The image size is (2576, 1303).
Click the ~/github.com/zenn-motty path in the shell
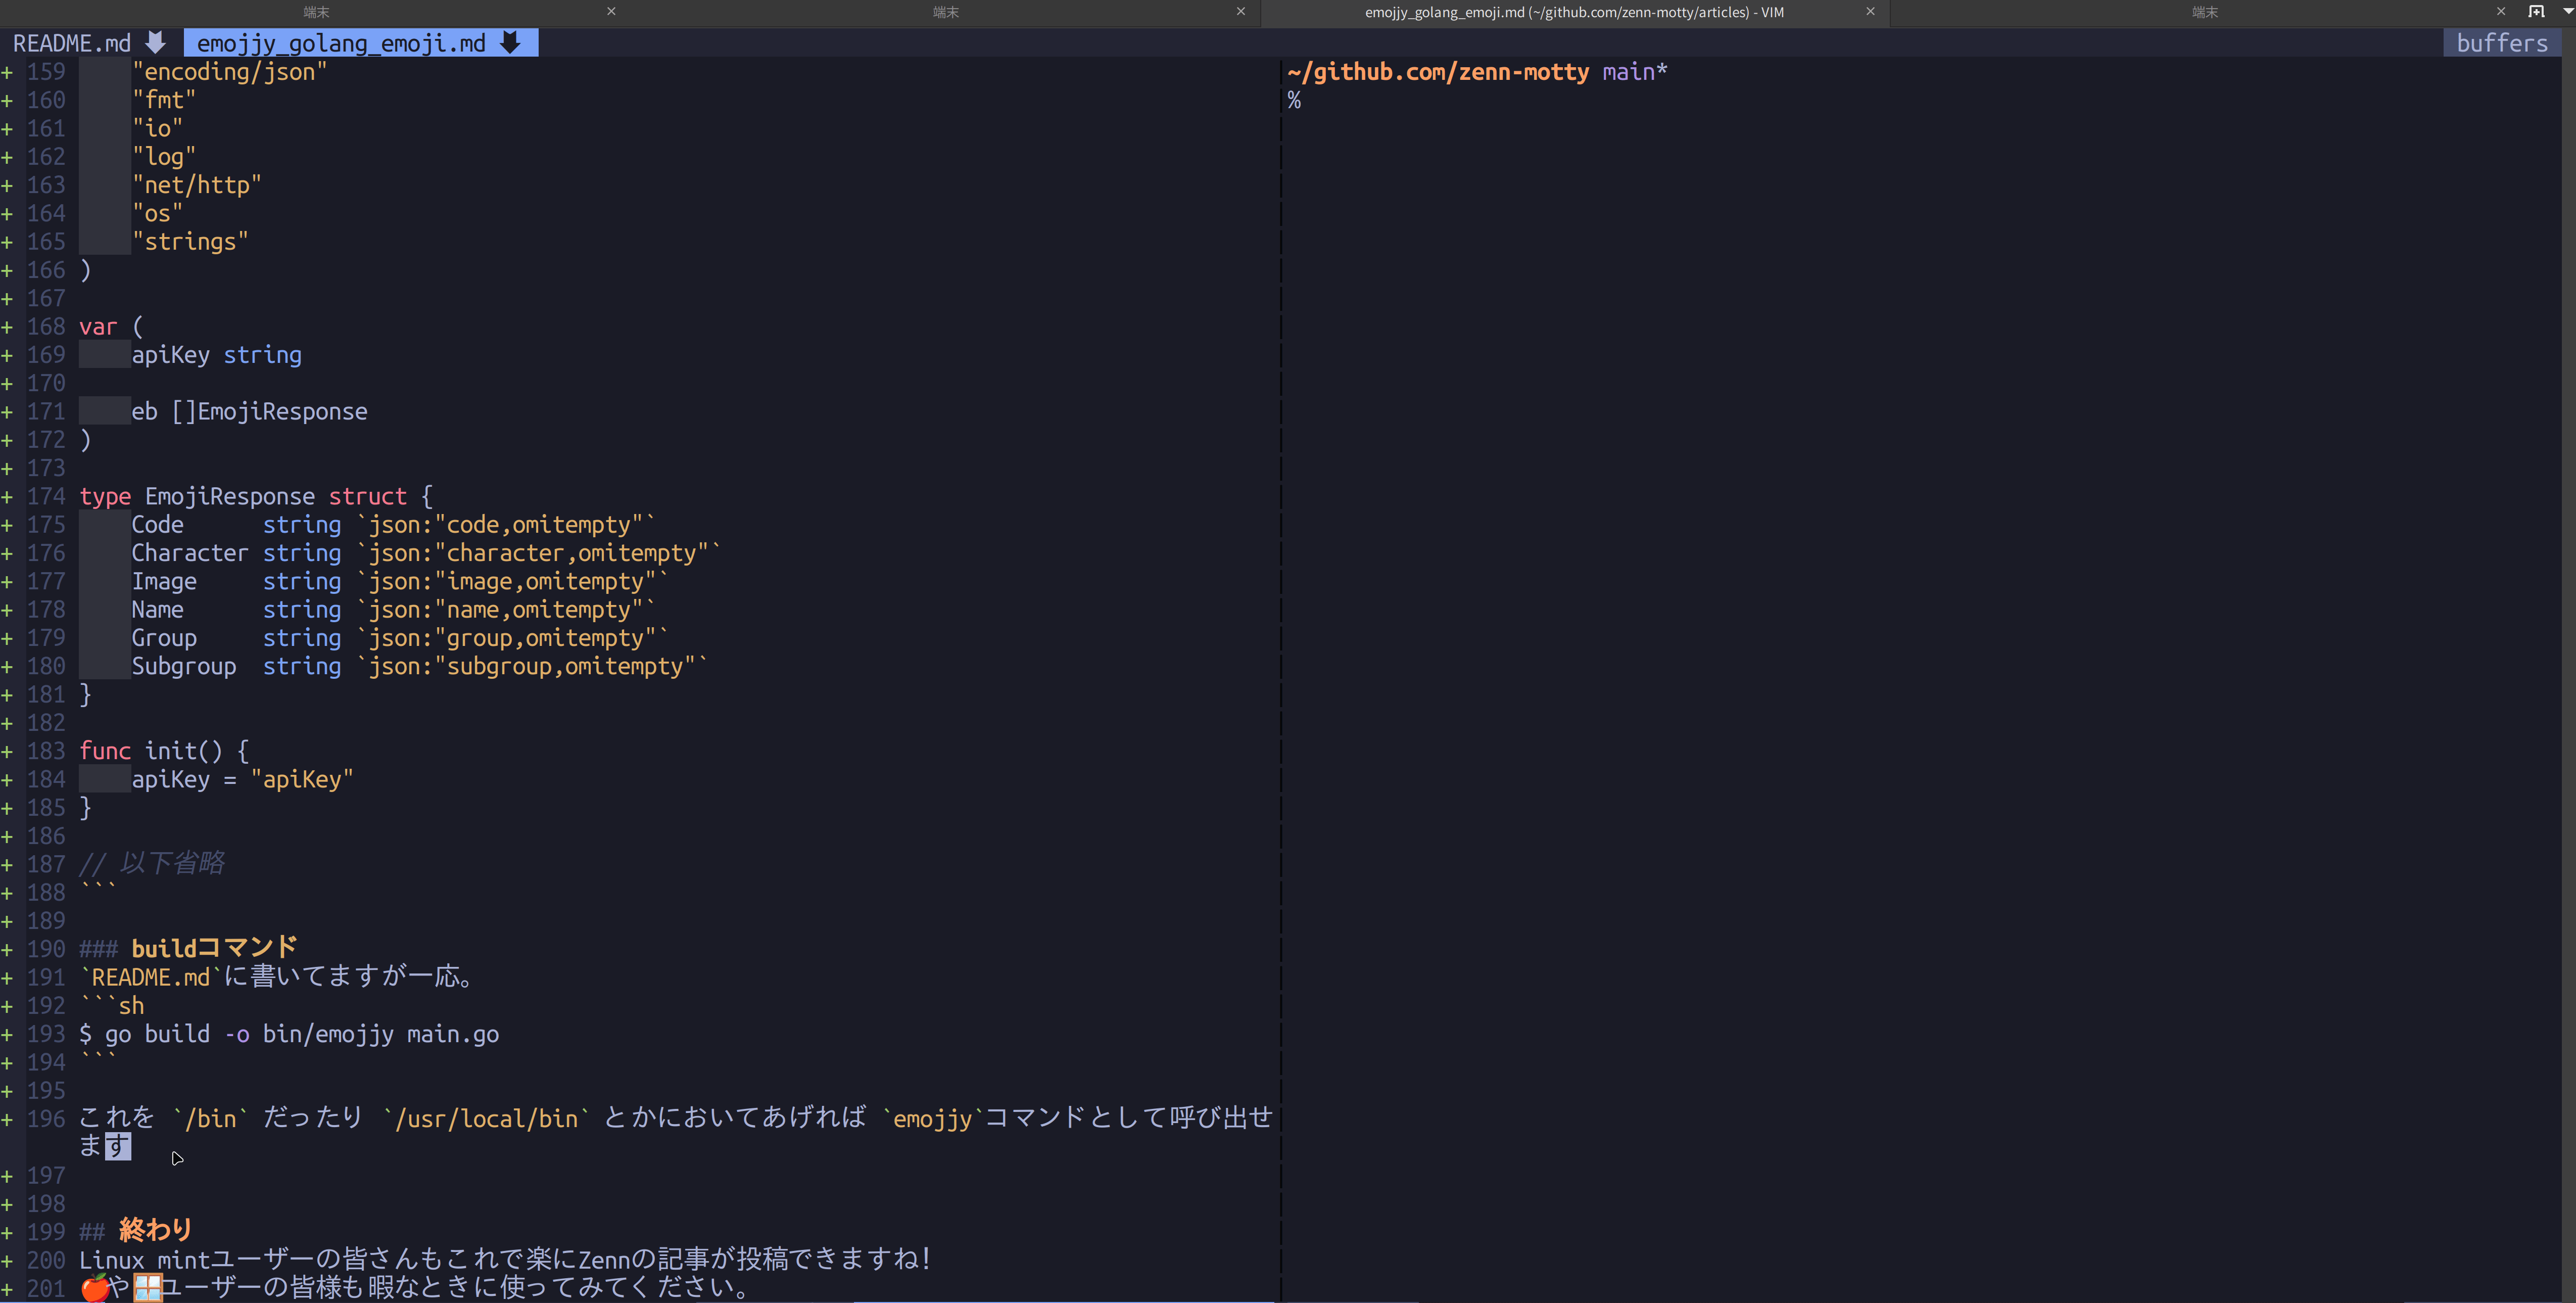pos(1438,72)
